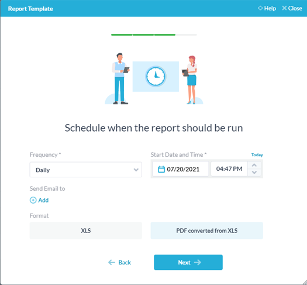Click the clock illustration
307x285 pixels.
pos(156,77)
